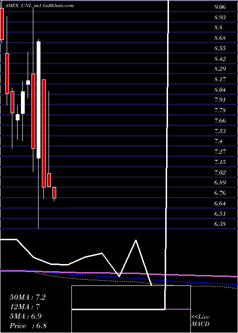Click the <<Live MACD label
Screen dimensions: 238x333
(200, 321)
